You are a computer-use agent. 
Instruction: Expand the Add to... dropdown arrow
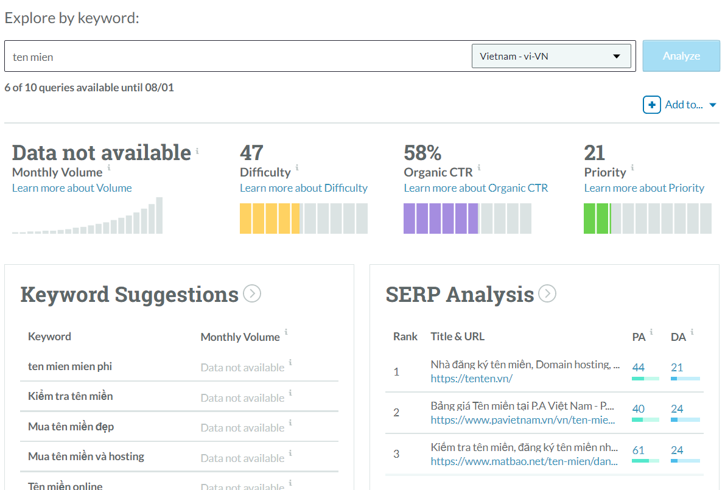click(x=713, y=105)
